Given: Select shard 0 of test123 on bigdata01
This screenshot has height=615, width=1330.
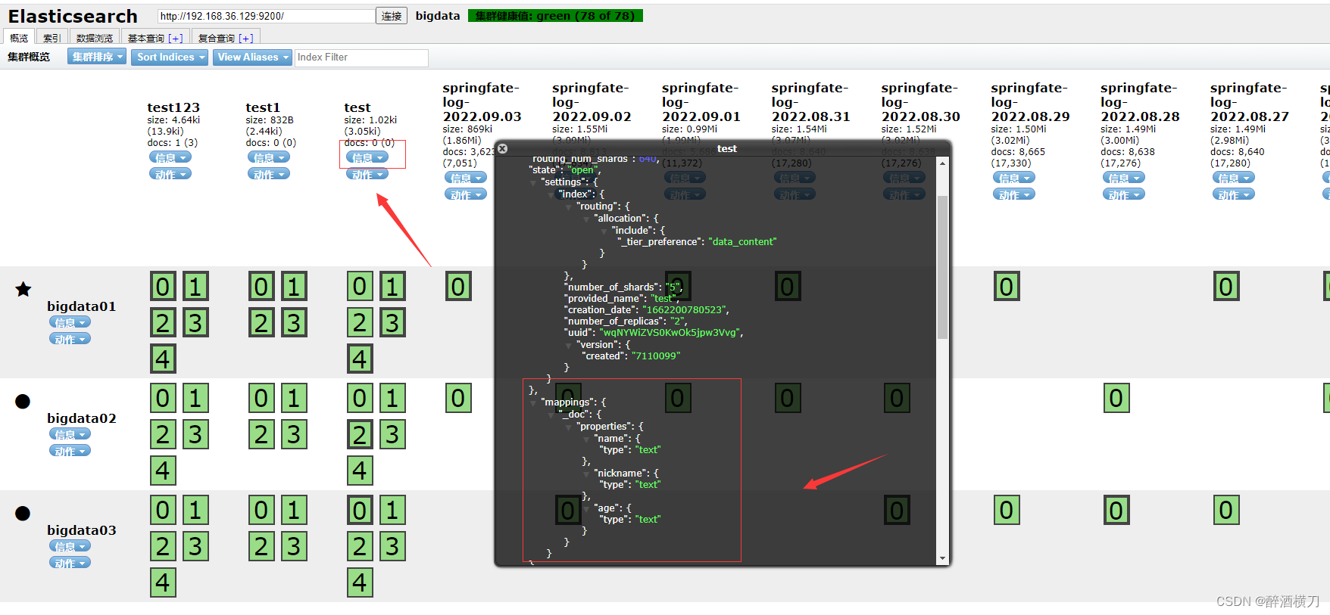Looking at the screenshot, I should tap(163, 287).
